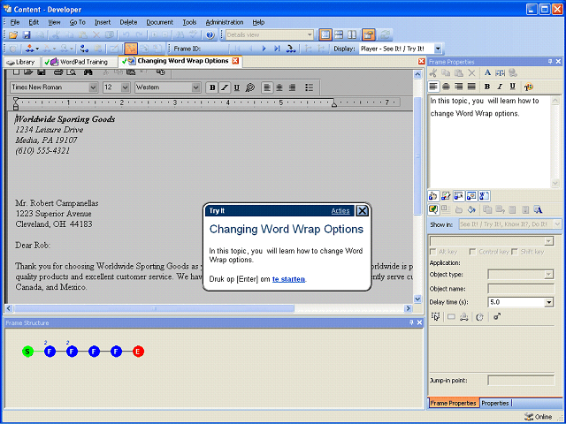Align bubble text right in Frame Properties
Screen dimensions: 566x424
pyautogui.click(x=459, y=87)
